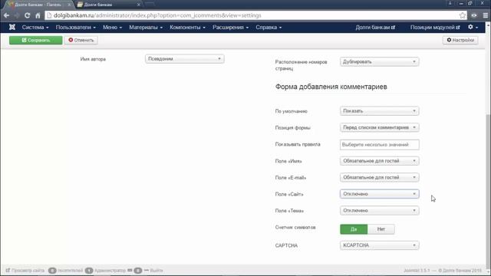The image size is (491, 276).
Task: Open the Позиции модулей link
Action: coord(435,28)
